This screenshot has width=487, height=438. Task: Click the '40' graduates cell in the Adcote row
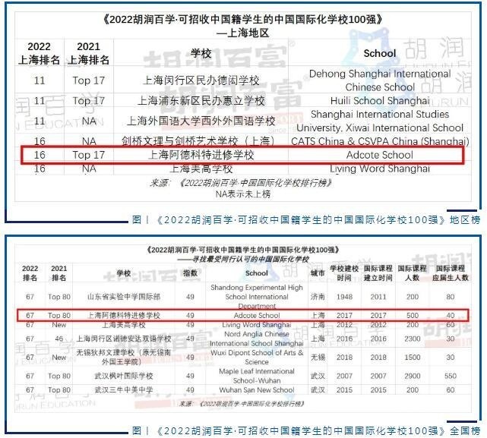click(x=451, y=315)
